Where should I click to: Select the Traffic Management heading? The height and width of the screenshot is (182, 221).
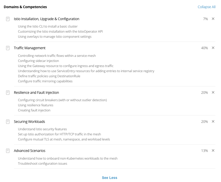pyautogui.click(x=30, y=48)
